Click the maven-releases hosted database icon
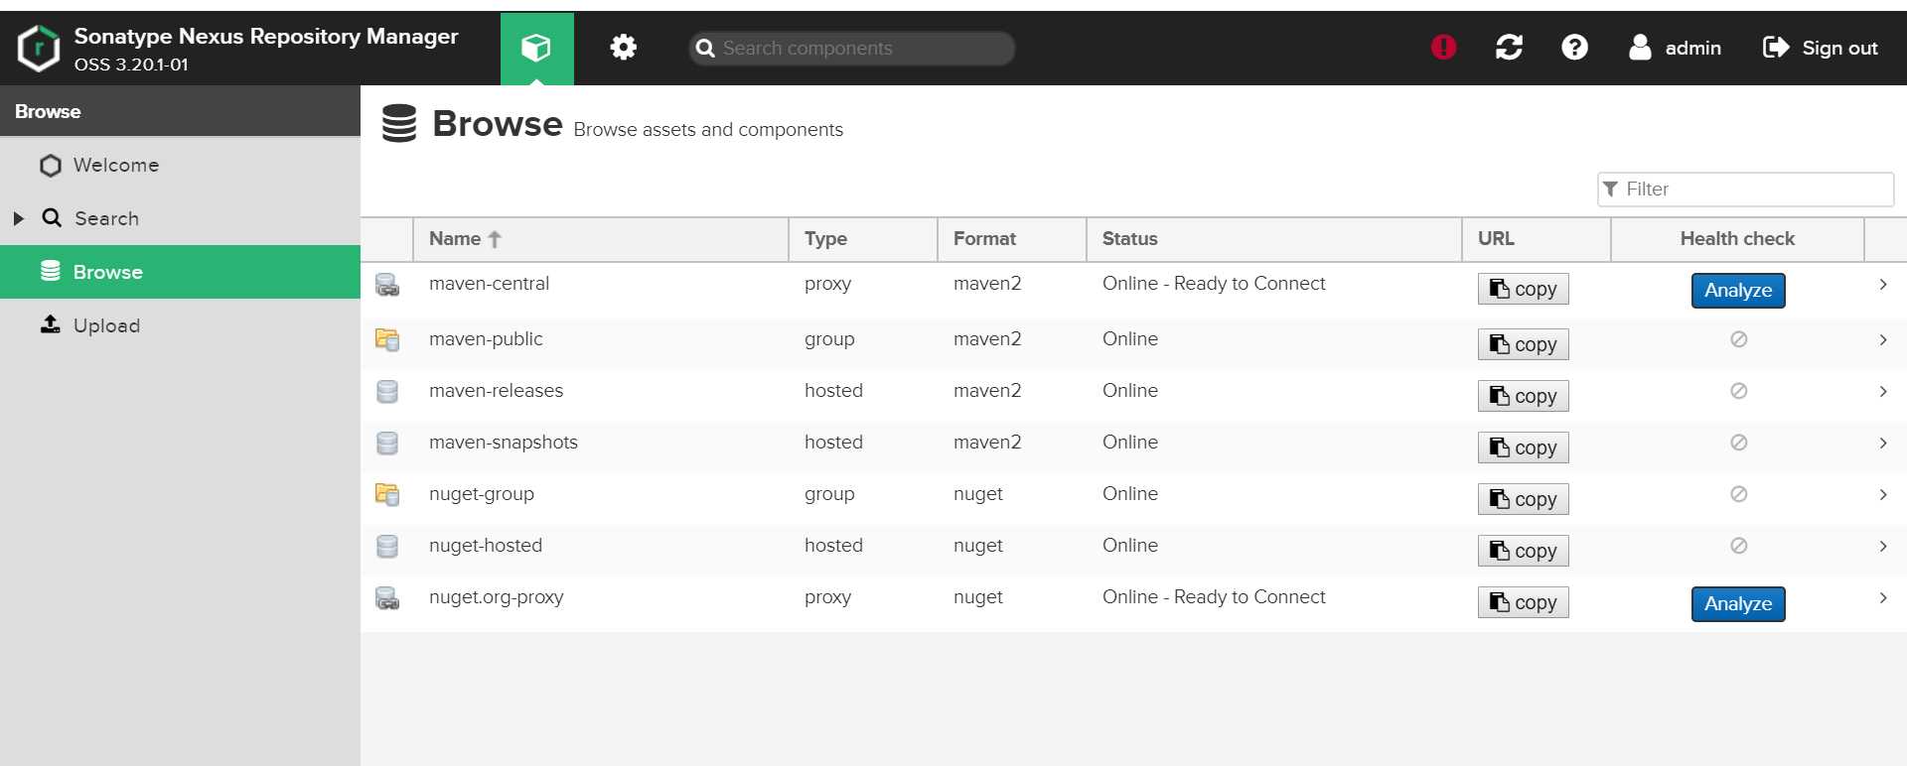This screenshot has height=766, width=1907. pos(387,391)
